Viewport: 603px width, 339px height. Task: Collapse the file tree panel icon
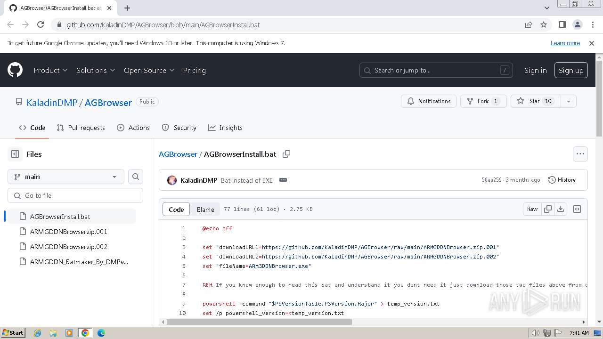click(x=15, y=154)
